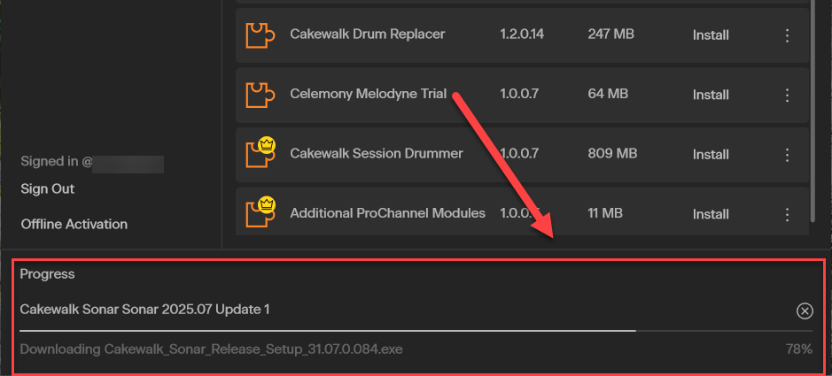This screenshot has height=376, width=832.
Task: Open more options for Additional ProChannel Modules
Action: coord(787,214)
